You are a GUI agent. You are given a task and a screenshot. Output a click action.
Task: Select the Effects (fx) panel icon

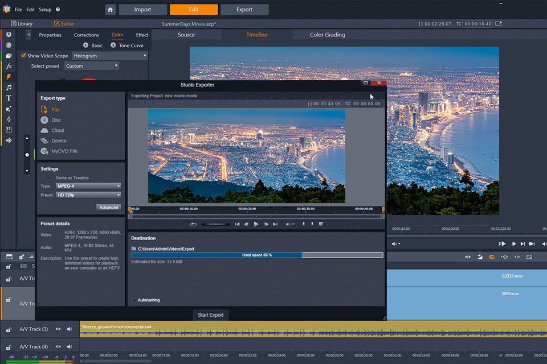pos(9,66)
